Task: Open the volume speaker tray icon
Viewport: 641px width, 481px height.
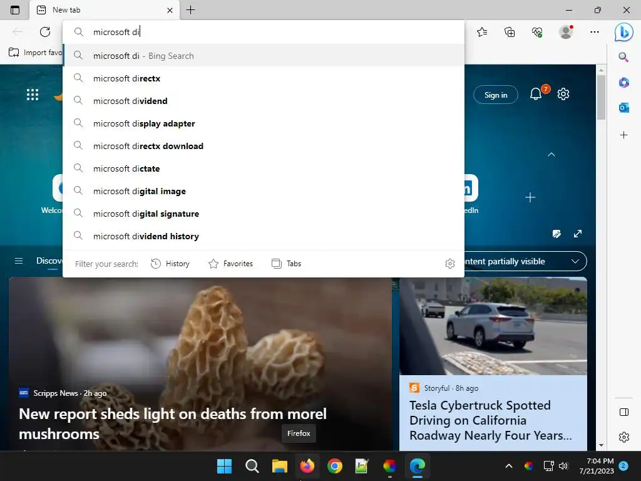Action: tap(563, 466)
